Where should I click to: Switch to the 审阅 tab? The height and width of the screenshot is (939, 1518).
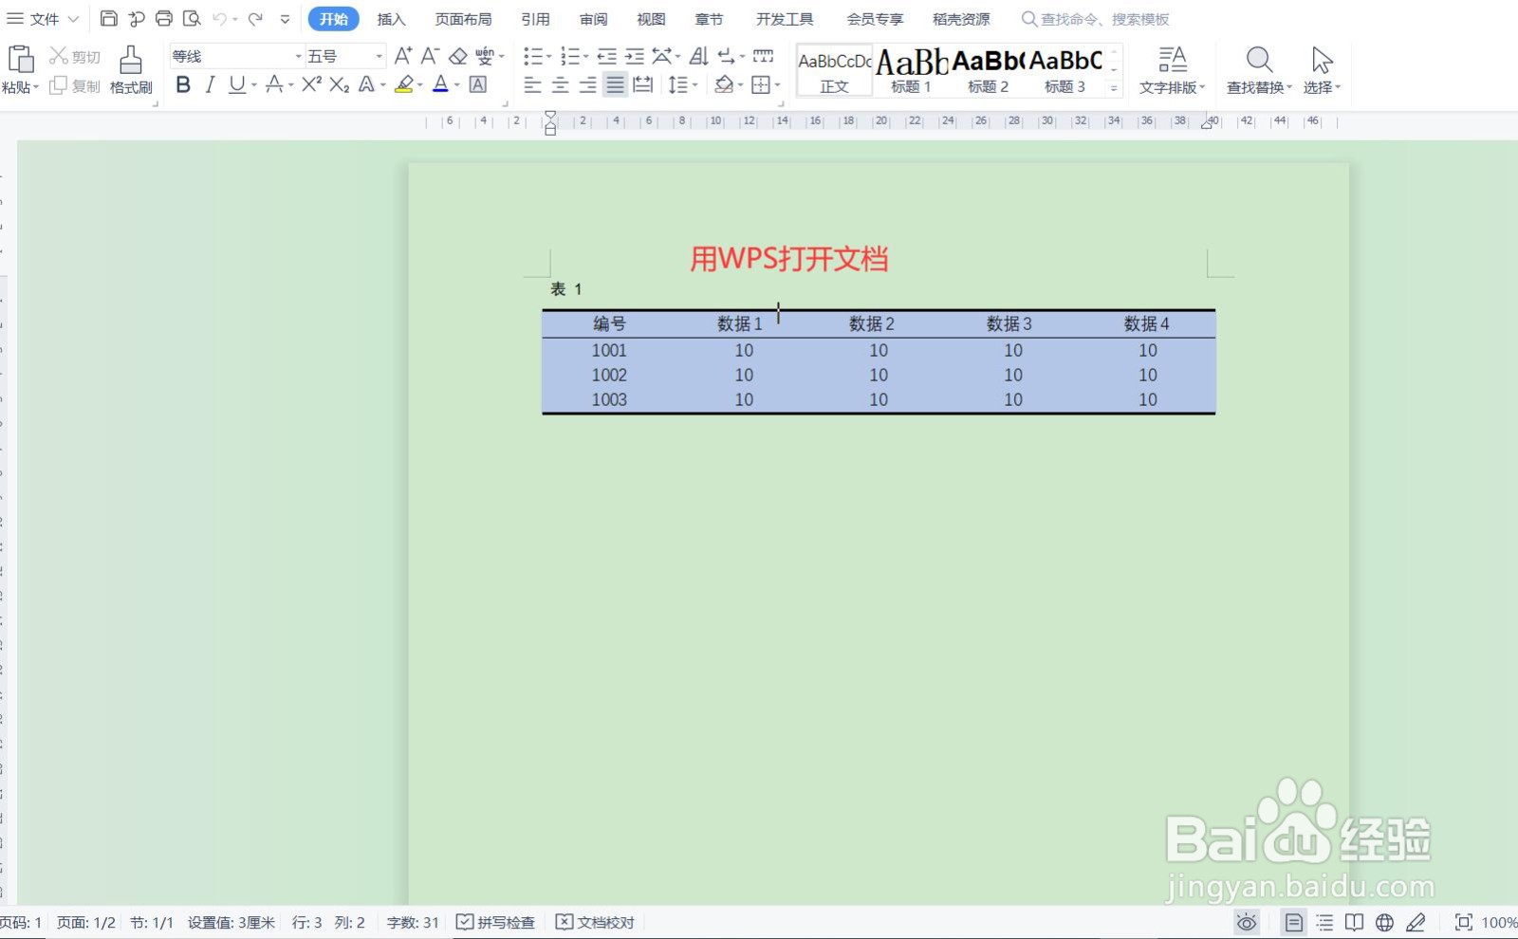[x=593, y=19]
